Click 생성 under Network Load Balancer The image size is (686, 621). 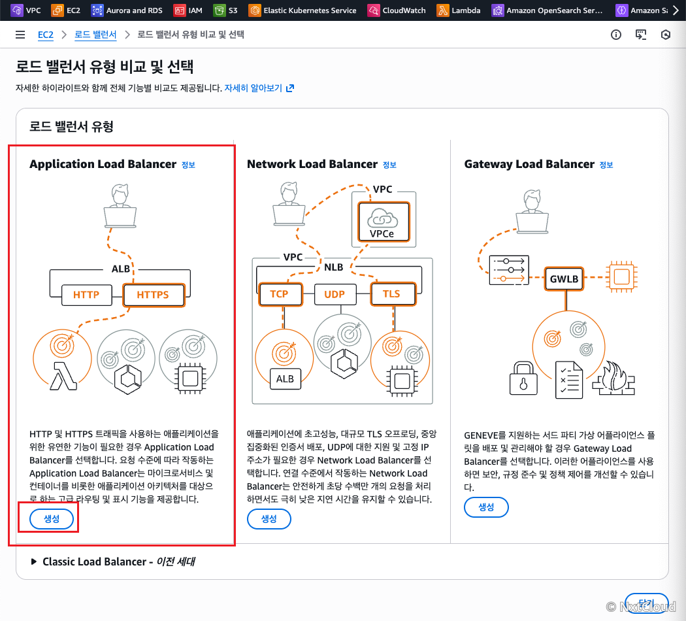(x=269, y=519)
